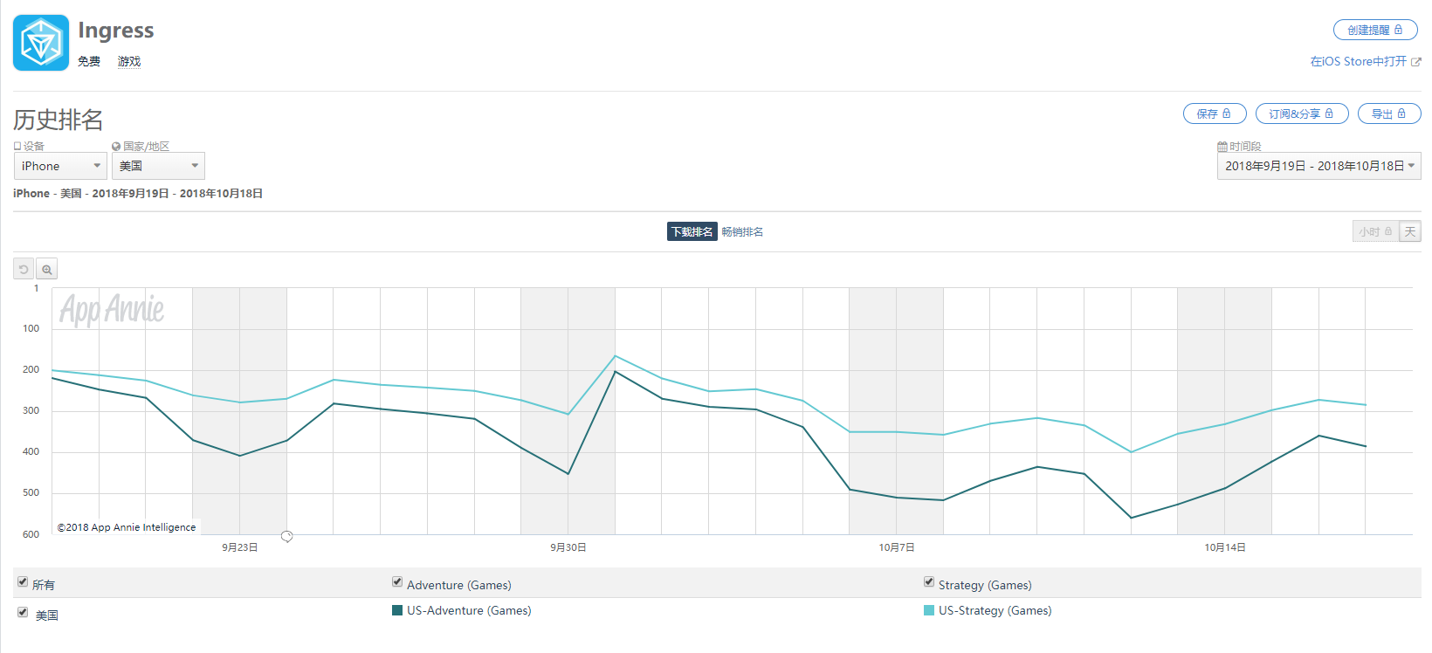Click the US-Strategy (Games) legend label

click(x=995, y=610)
